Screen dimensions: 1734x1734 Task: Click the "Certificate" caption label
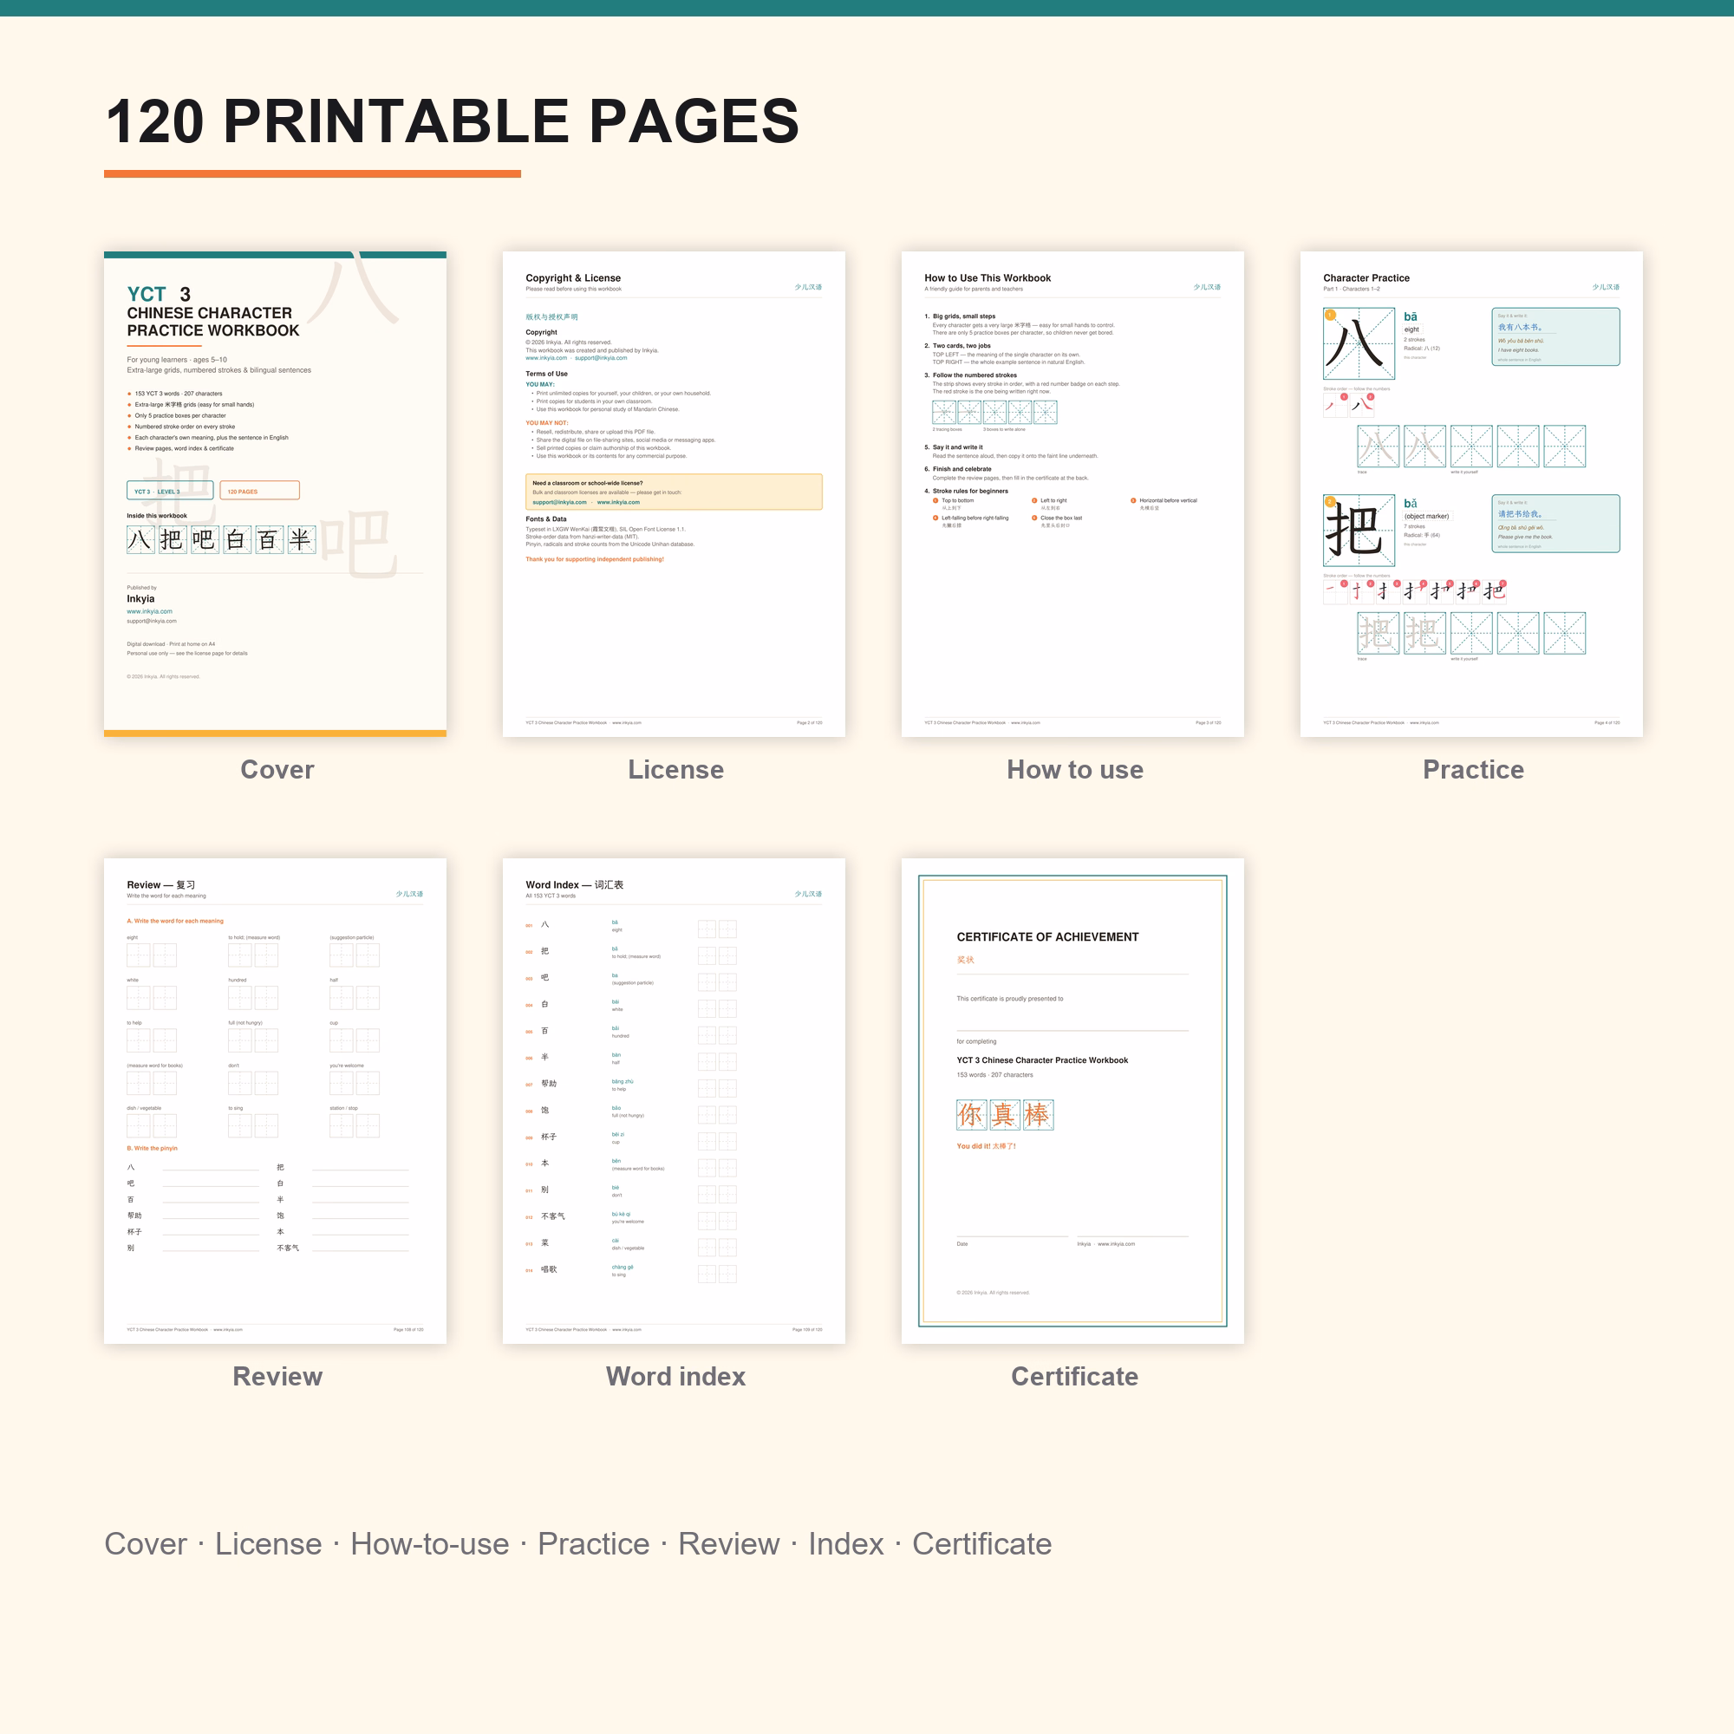point(1074,1376)
